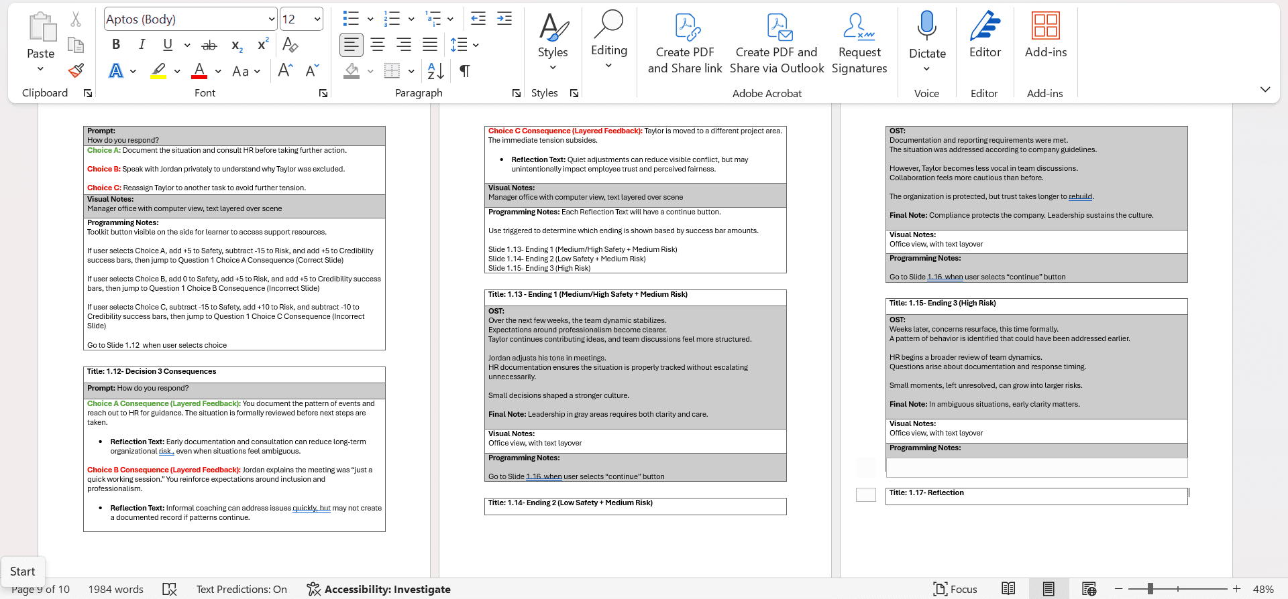Click Create PDF and Share via Outlook
Viewport: 1288px width, 599px height.
click(x=777, y=44)
